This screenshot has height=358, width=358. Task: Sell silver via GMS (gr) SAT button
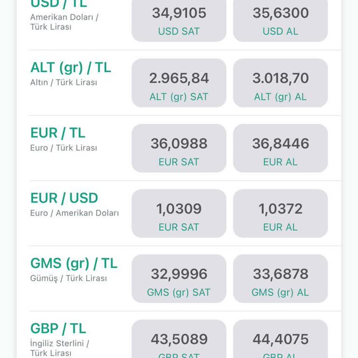pyautogui.click(x=179, y=279)
